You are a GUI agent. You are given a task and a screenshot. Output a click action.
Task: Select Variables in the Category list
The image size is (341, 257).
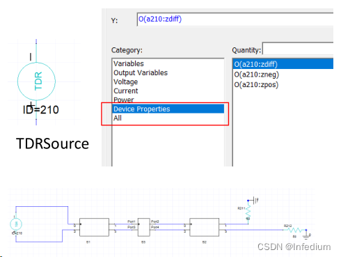[x=168, y=63]
